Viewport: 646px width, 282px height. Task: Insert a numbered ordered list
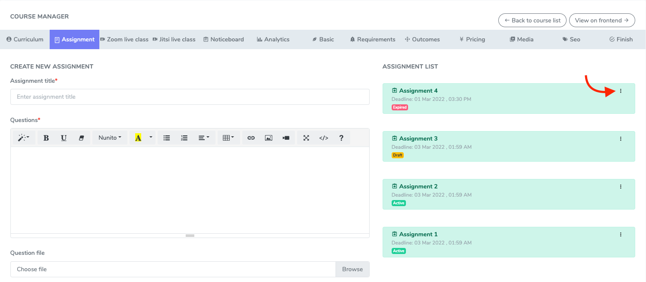point(184,138)
